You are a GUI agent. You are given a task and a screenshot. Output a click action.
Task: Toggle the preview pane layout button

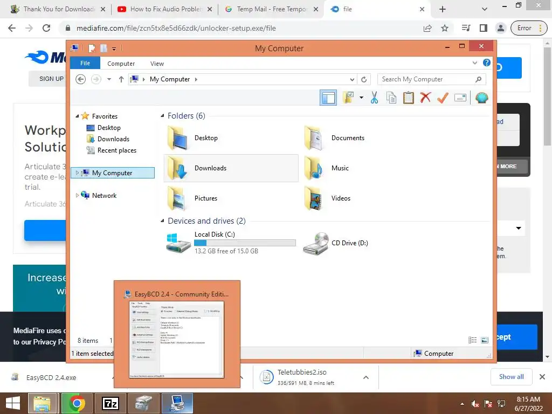point(328,98)
